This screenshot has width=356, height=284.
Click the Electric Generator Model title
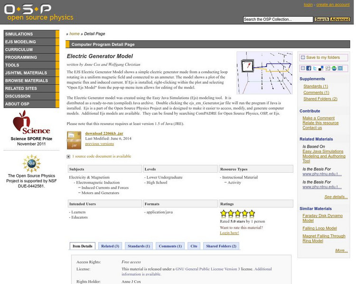tap(100, 56)
